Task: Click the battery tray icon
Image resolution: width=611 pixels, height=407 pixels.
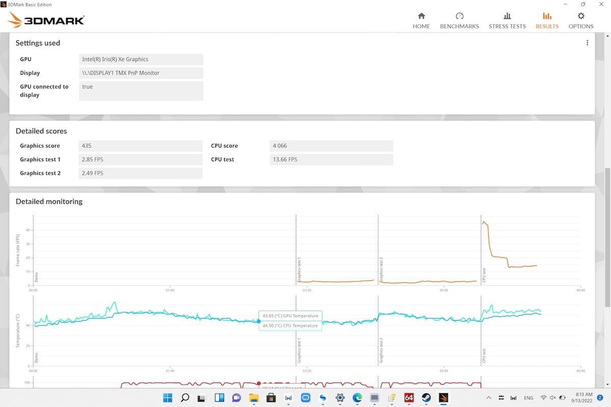Action: point(562,397)
